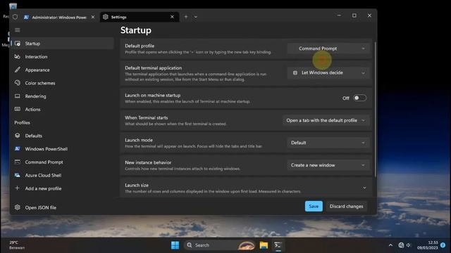451x253 pixels.
Task: Open the Appearance settings page
Action: click(x=62, y=70)
